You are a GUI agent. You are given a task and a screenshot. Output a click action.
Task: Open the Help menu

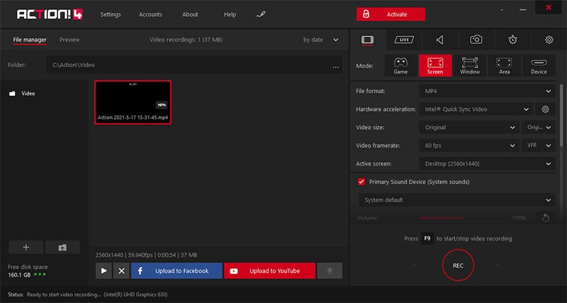(x=230, y=14)
